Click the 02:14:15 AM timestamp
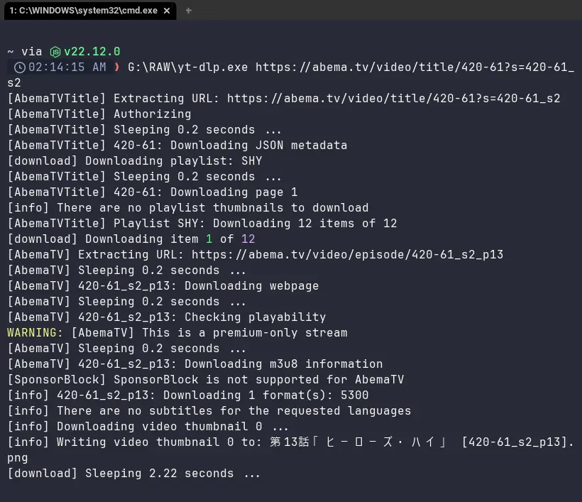This screenshot has height=502, width=582. coord(67,67)
